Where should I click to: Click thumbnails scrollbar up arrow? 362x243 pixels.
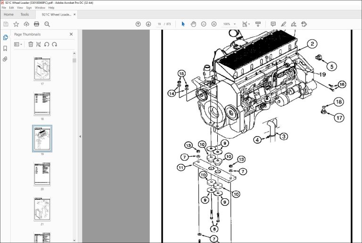point(74,54)
